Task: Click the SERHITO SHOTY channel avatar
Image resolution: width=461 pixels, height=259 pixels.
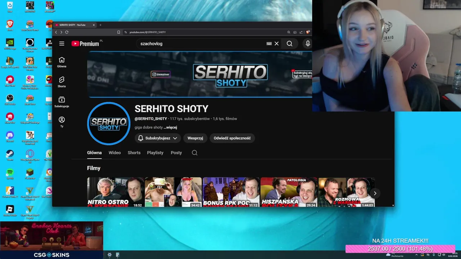Action: pos(109,123)
